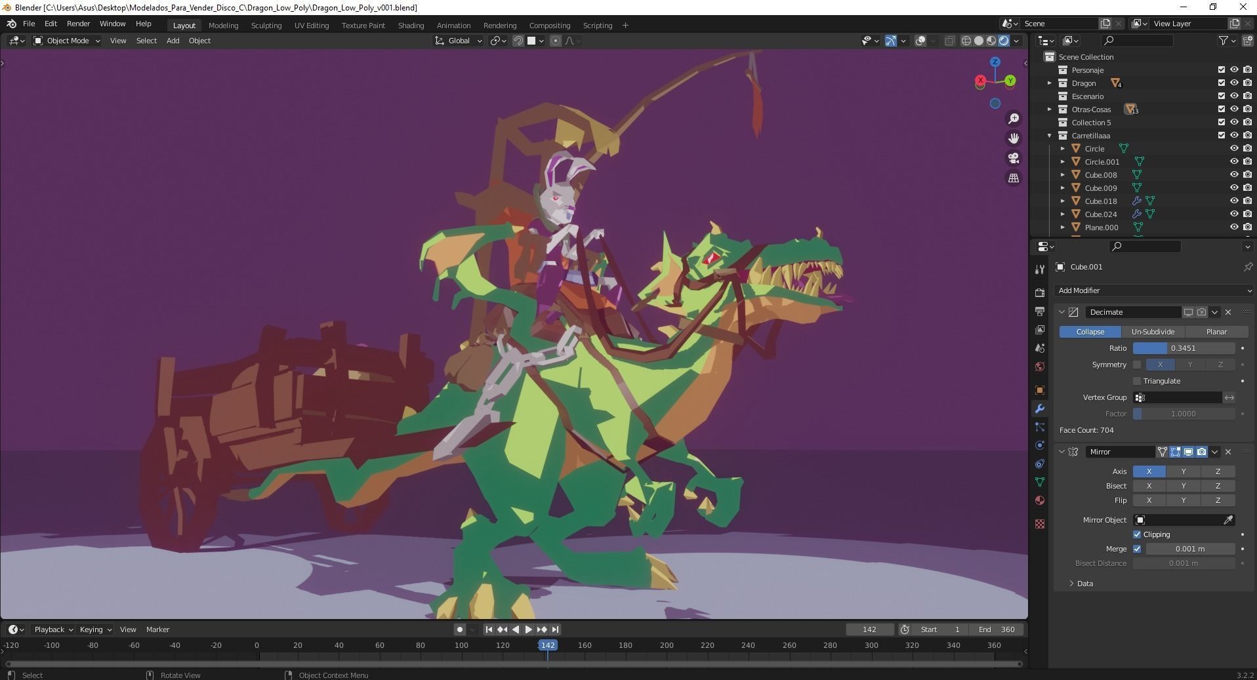Collapse the Carretillaaa collection
The width and height of the screenshot is (1257, 680).
1050,136
